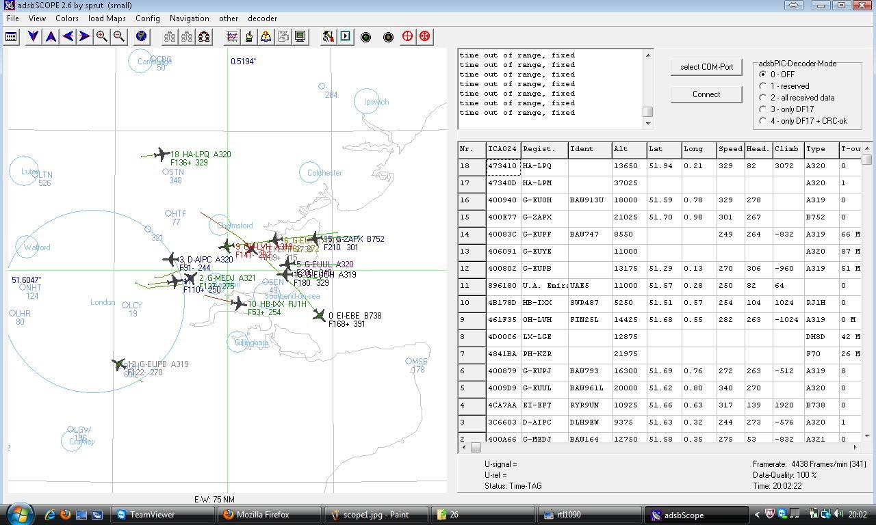Click the BAW913U ident cell
The height and width of the screenshot is (525, 876).
point(590,200)
